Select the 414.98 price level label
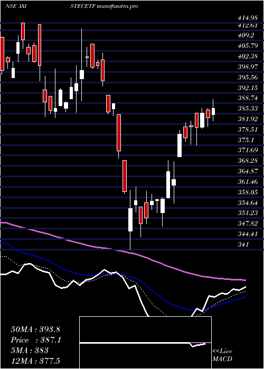264x369 pixels. (x=248, y=17)
